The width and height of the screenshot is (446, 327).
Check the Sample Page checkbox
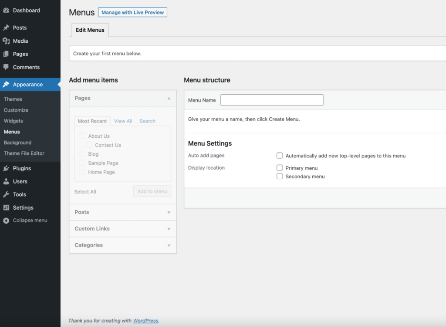tap(82, 163)
